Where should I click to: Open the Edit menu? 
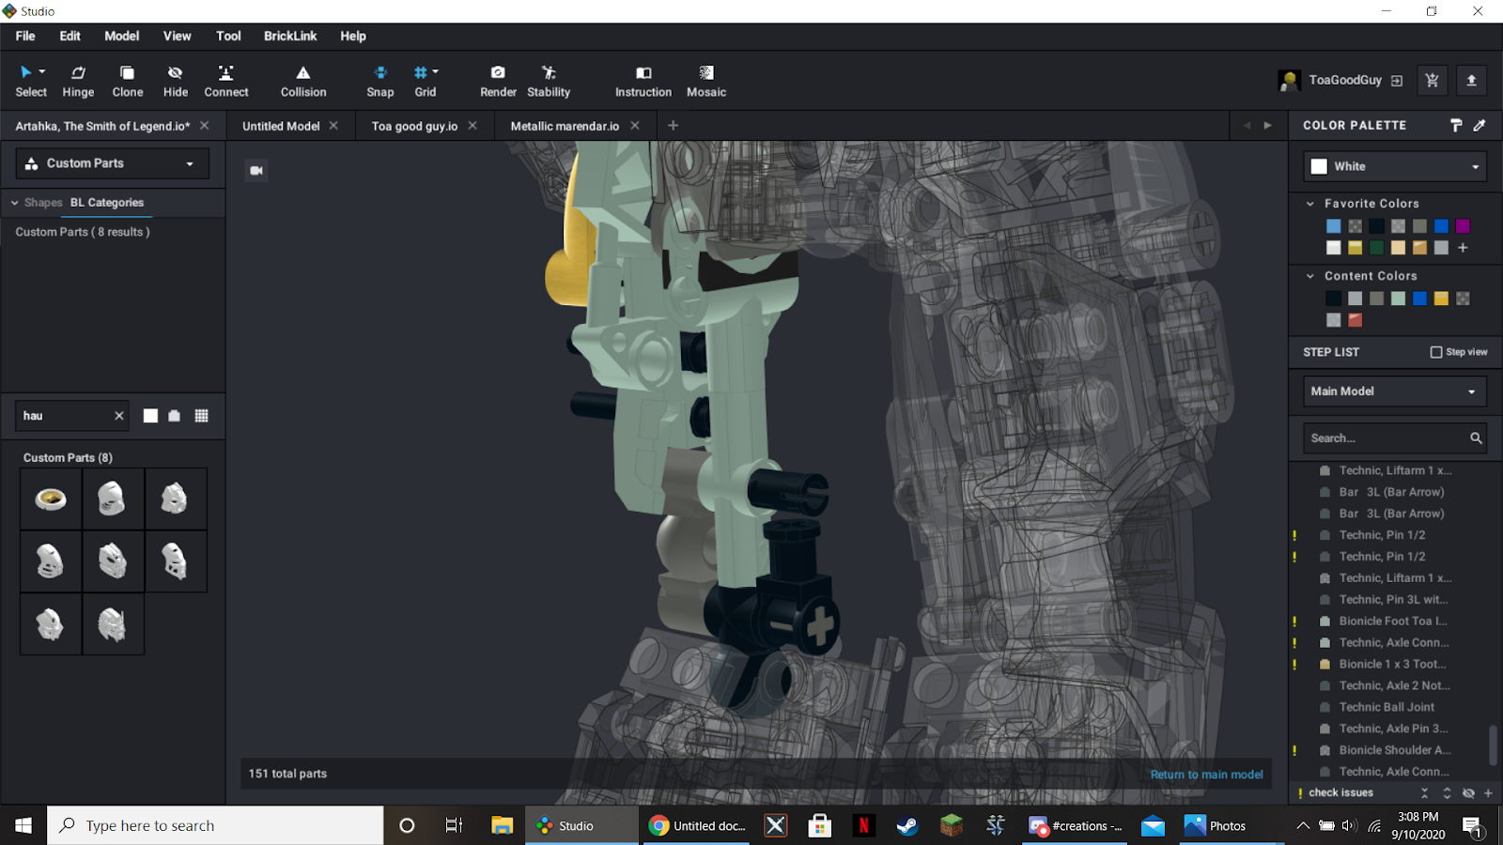[70, 36]
